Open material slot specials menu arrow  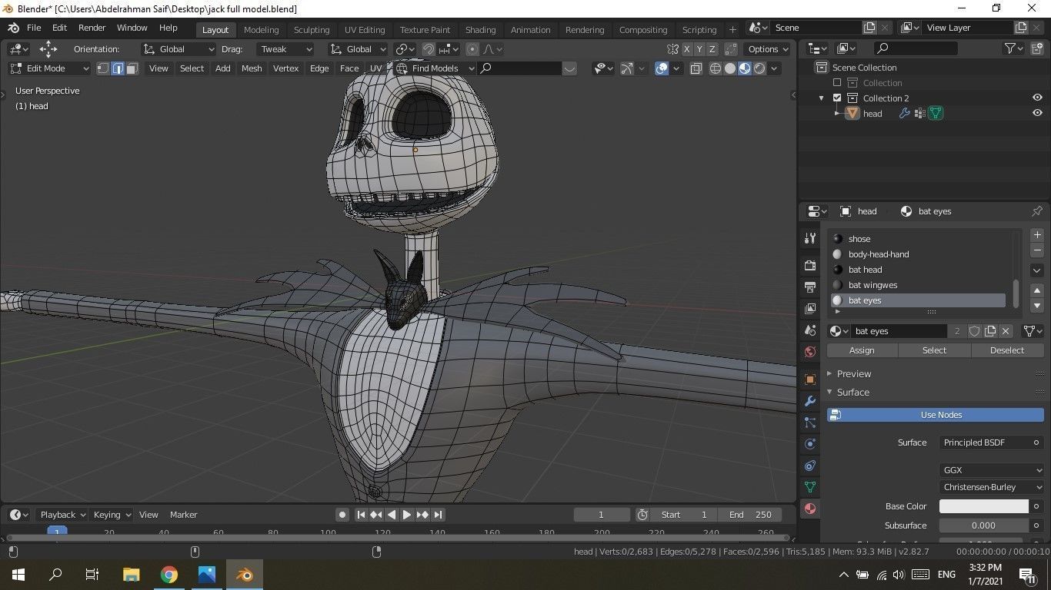(1037, 270)
